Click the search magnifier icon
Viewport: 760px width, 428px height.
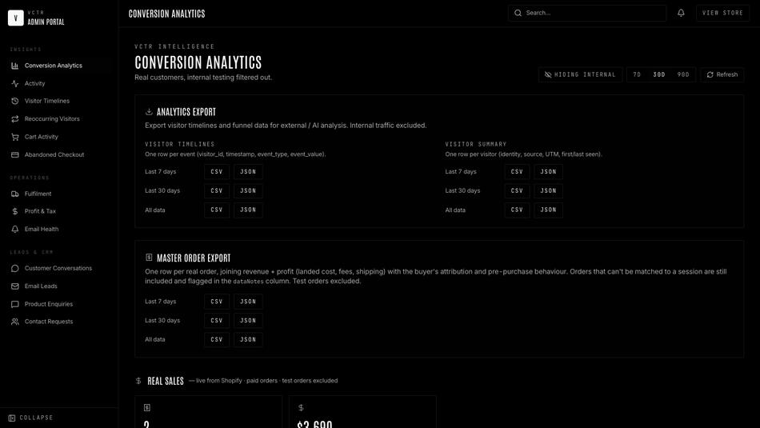518,13
